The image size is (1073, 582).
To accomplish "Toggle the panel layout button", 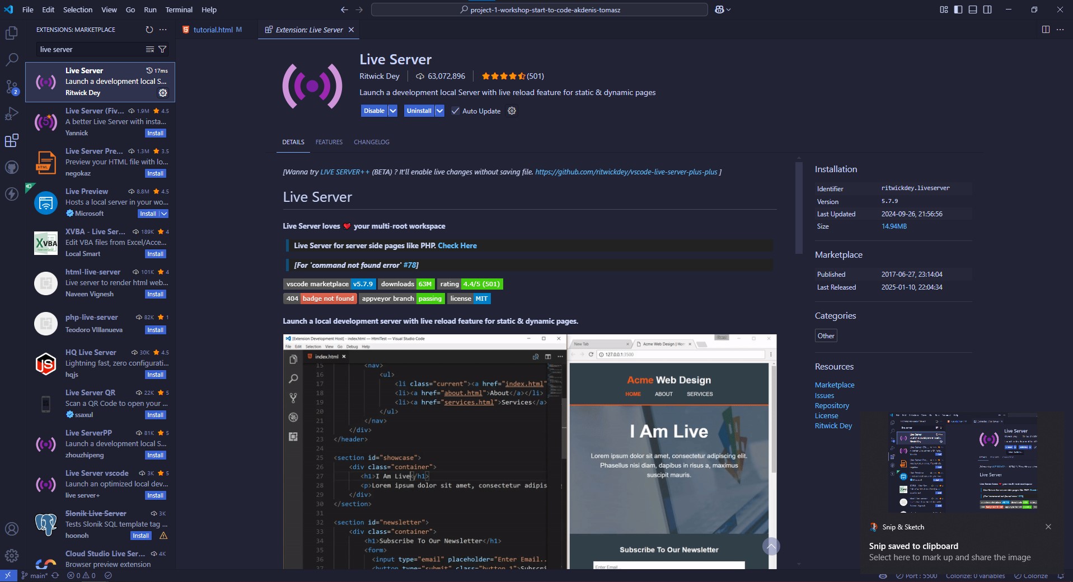I will pos(973,10).
